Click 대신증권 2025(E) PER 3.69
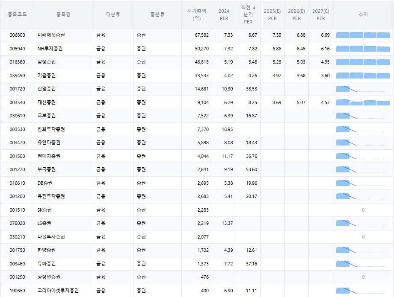 click(x=277, y=102)
